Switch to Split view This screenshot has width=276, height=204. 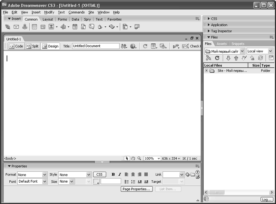coord(32,46)
